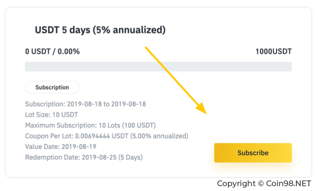Image resolution: width=318 pixels, height=191 pixels.
Task: Click the subscription date range 2019-08-18 to 2019-08-18
Action: tap(106, 104)
